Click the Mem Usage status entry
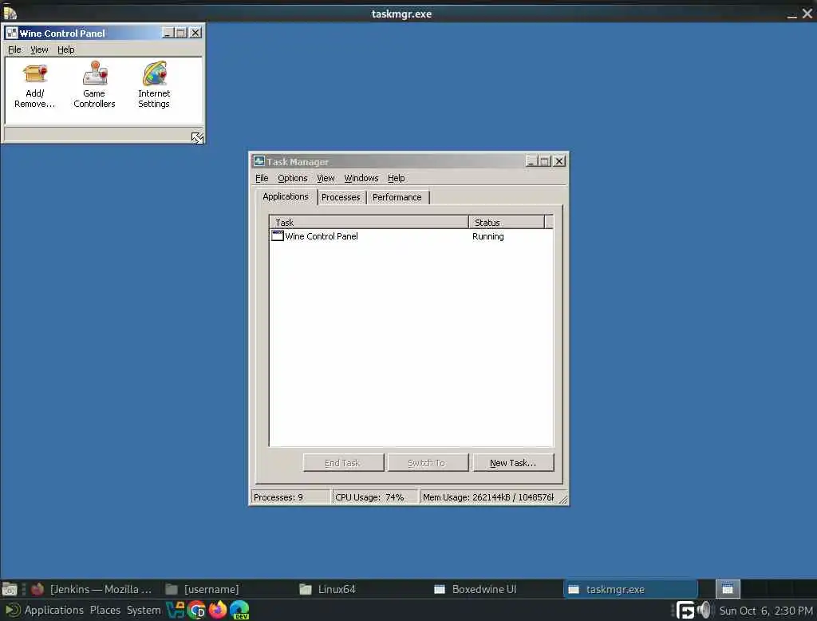Screen dimensions: 817x621 click(x=489, y=497)
